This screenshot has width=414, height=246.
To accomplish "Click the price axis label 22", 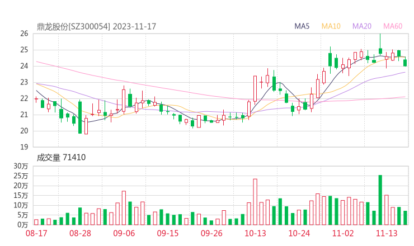I will pyautogui.click(x=24, y=98).
